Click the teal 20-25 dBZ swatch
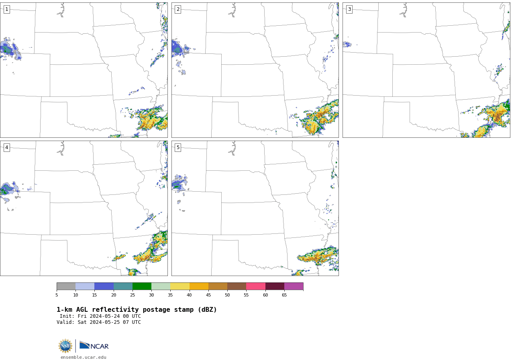 (123, 286)
